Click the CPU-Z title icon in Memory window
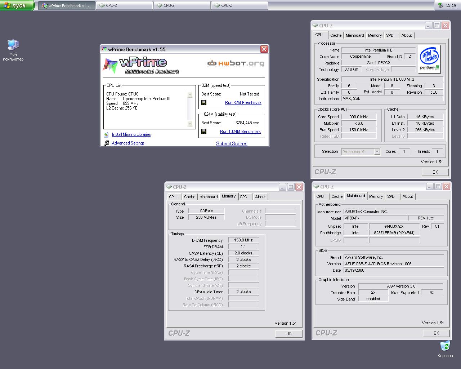The width and height of the screenshot is (461, 369). pyautogui.click(x=169, y=187)
